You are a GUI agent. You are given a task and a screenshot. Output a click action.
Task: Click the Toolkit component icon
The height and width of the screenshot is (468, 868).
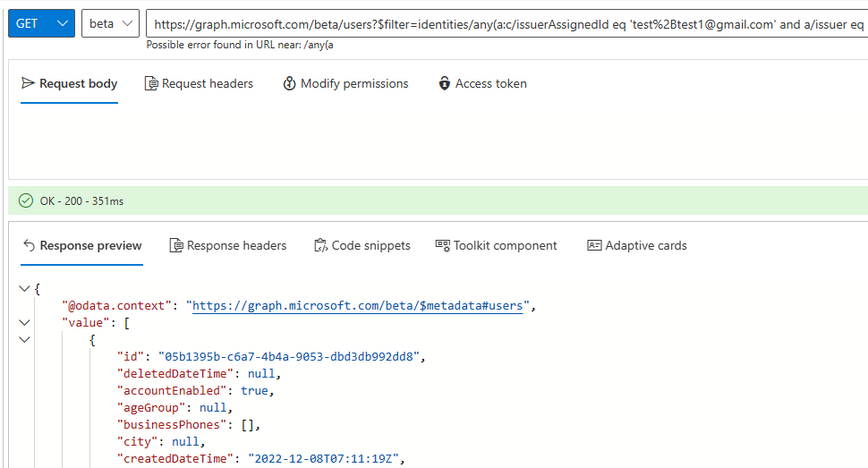click(x=442, y=245)
